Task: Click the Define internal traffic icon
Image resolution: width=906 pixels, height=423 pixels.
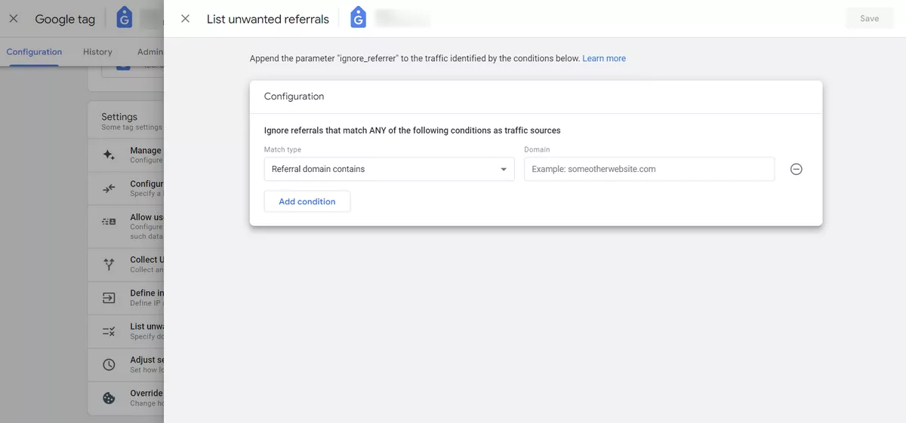Action: pos(109,298)
